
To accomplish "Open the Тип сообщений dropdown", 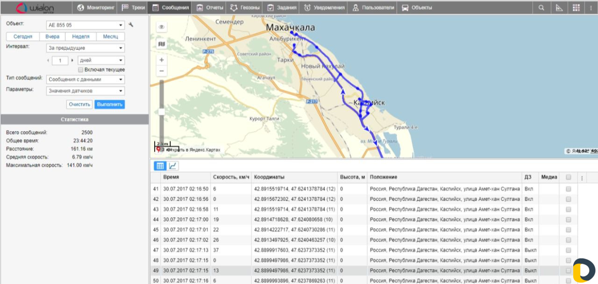I will click(85, 79).
